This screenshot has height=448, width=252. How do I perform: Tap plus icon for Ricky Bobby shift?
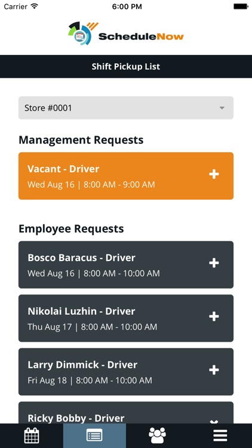pyautogui.click(x=214, y=422)
